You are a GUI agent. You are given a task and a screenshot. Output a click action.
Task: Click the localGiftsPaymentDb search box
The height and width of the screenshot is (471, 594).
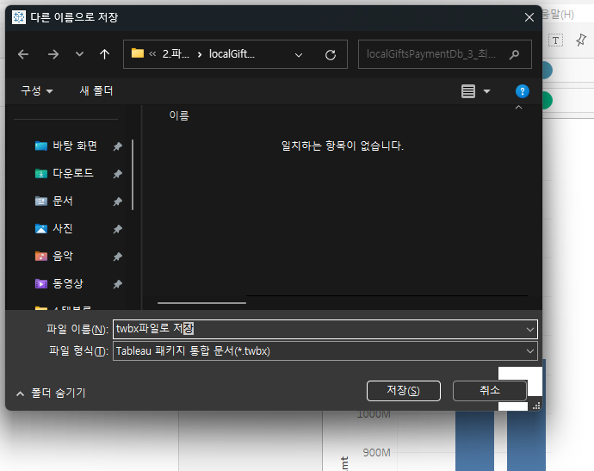[445, 54]
